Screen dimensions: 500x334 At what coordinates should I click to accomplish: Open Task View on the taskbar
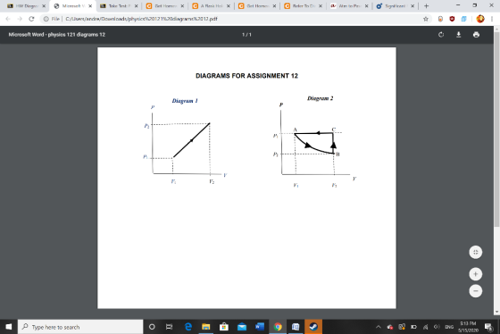(170, 327)
